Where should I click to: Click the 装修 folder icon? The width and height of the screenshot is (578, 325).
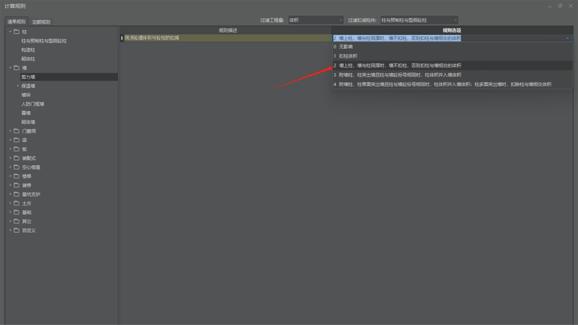tap(17, 185)
